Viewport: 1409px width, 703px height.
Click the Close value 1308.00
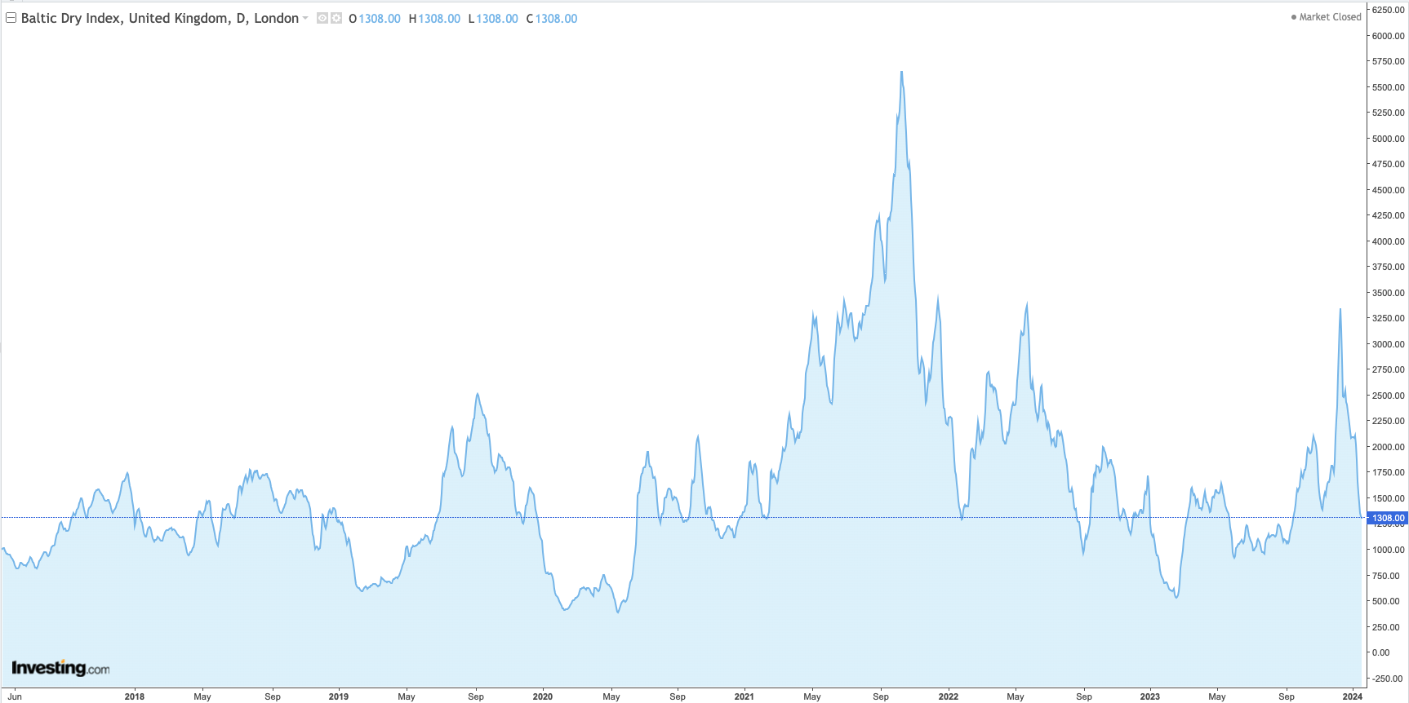click(556, 19)
